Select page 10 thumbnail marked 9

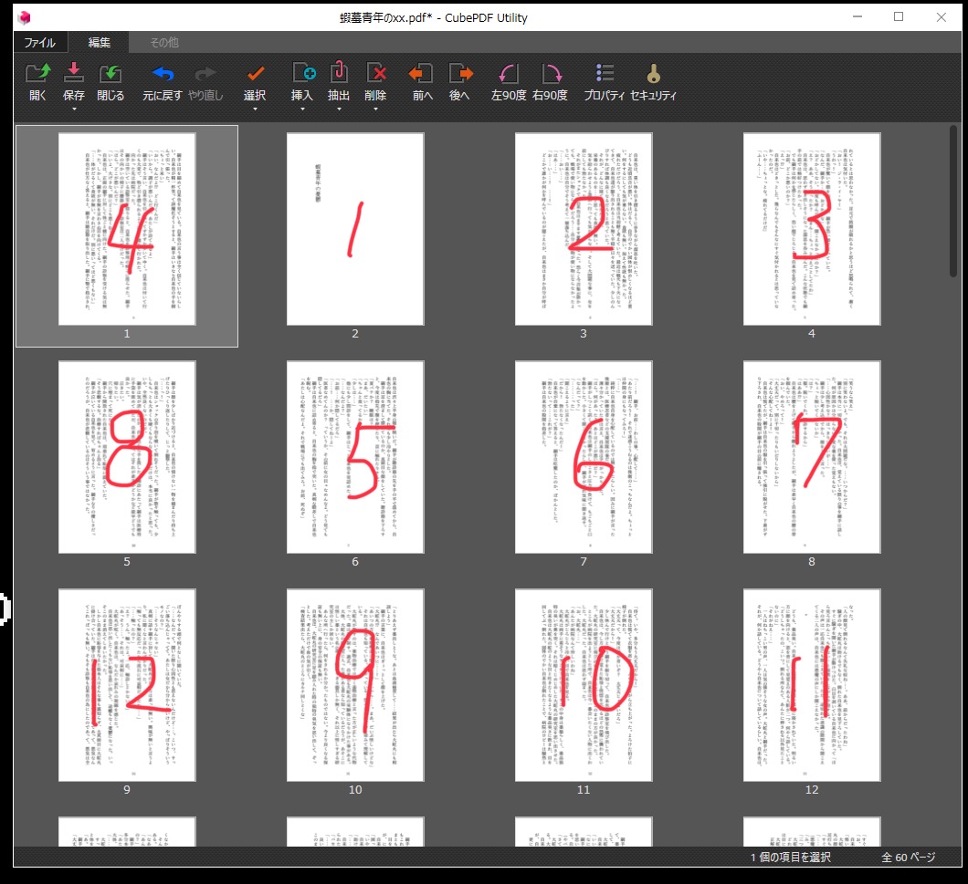[355, 685]
